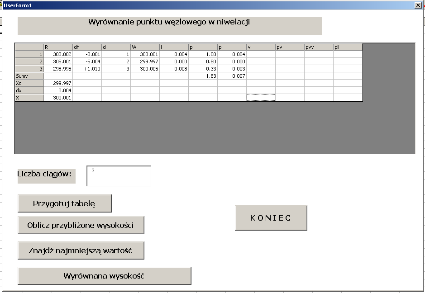The height and width of the screenshot is (293, 425).
Task: Click R cell 0.004 in dx row
Action: (x=58, y=90)
